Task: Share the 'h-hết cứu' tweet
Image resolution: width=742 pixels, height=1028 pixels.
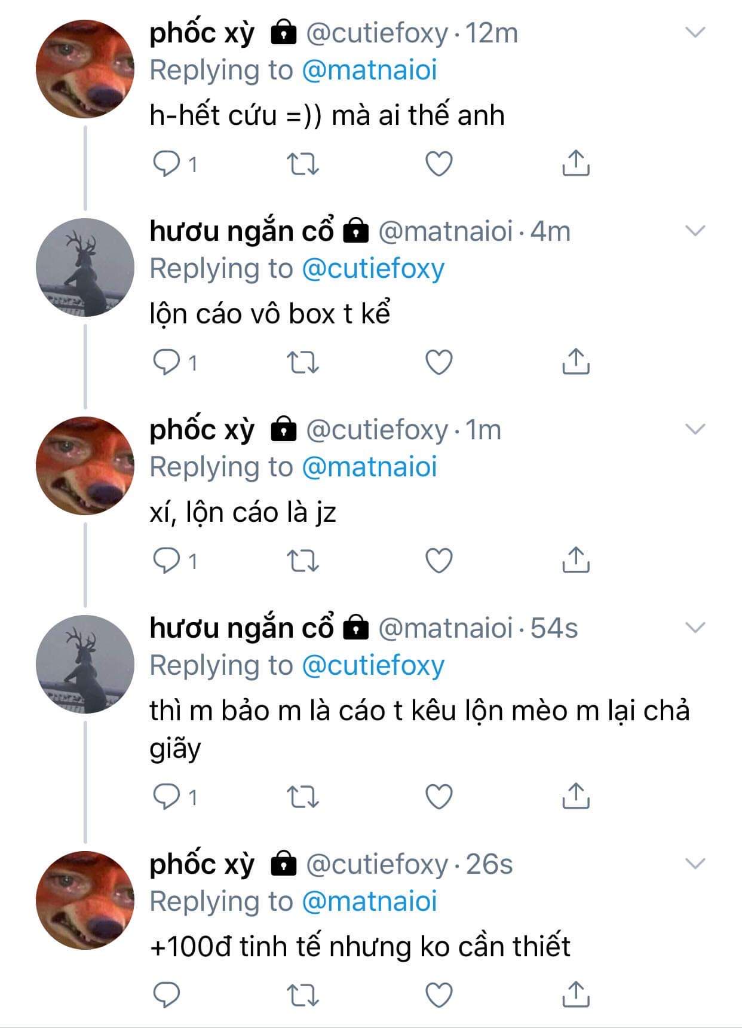Action: coord(575,163)
